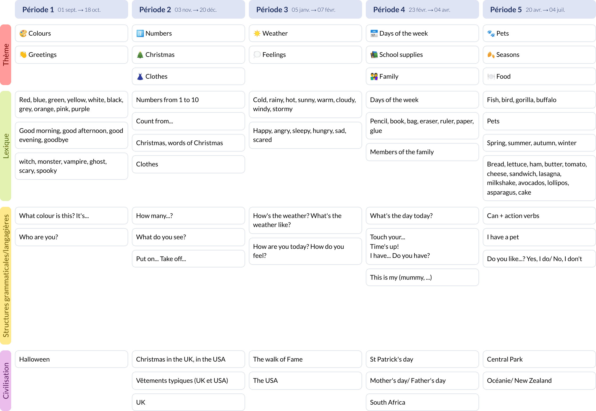
Task: Click the calendar icon beside Days of the week
Action: click(x=374, y=33)
